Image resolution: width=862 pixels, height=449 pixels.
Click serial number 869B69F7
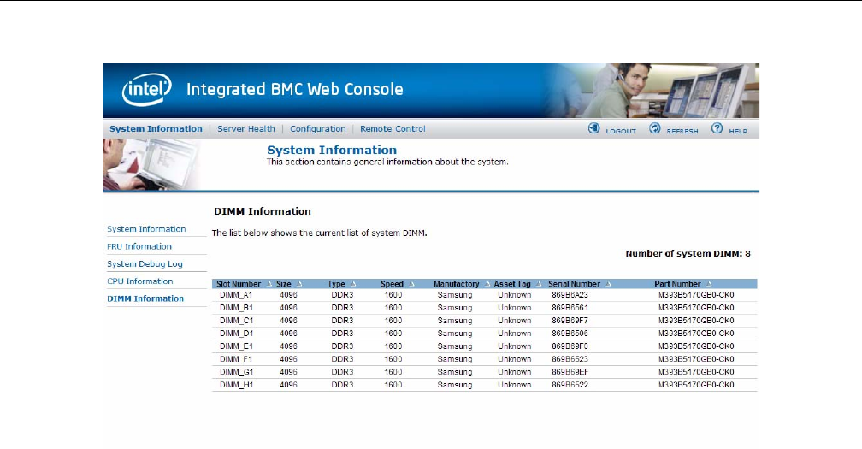570,321
